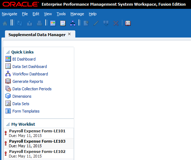Open the Generate Reports link
The image size is (191, 160).
pos(28,81)
